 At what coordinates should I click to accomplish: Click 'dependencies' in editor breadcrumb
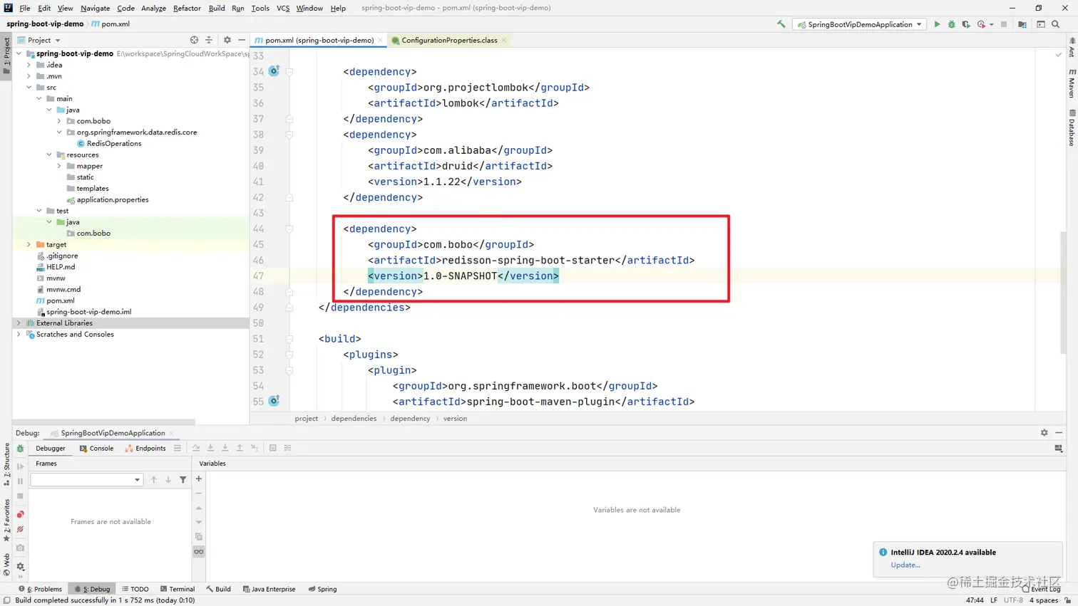click(x=354, y=419)
